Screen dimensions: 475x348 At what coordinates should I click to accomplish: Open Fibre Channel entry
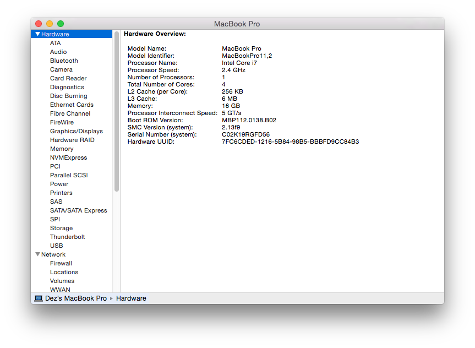pos(70,113)
